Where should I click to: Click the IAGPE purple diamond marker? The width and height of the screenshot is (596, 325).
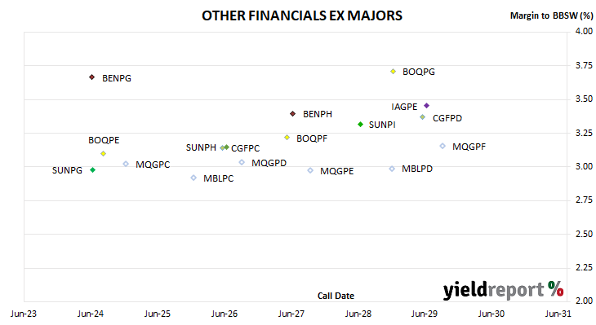click(426, 105)
